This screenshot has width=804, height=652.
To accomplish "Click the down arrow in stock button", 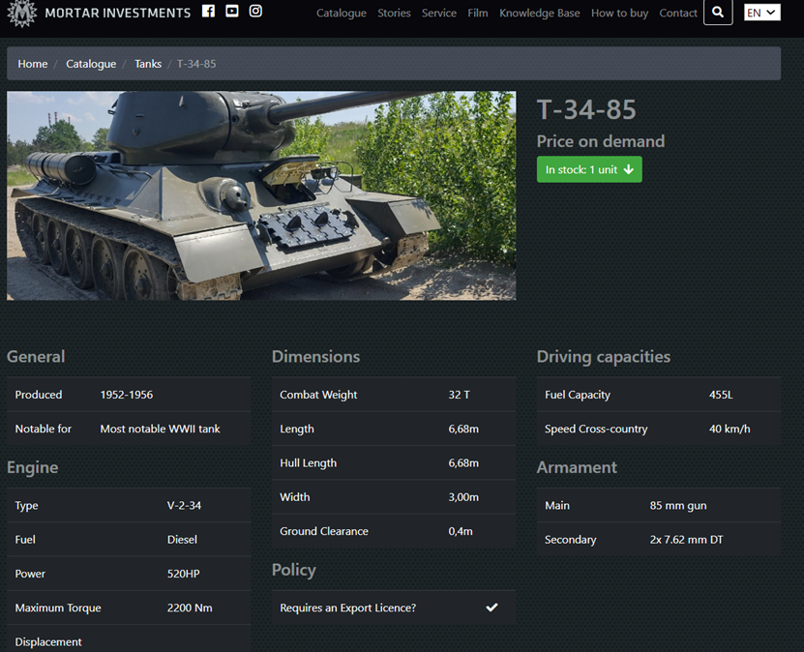I will pyautogui.click(x=629, y=169).
